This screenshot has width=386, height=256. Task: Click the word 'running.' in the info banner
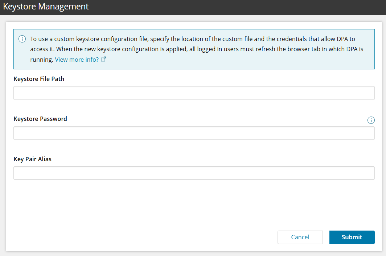point(41,60)
